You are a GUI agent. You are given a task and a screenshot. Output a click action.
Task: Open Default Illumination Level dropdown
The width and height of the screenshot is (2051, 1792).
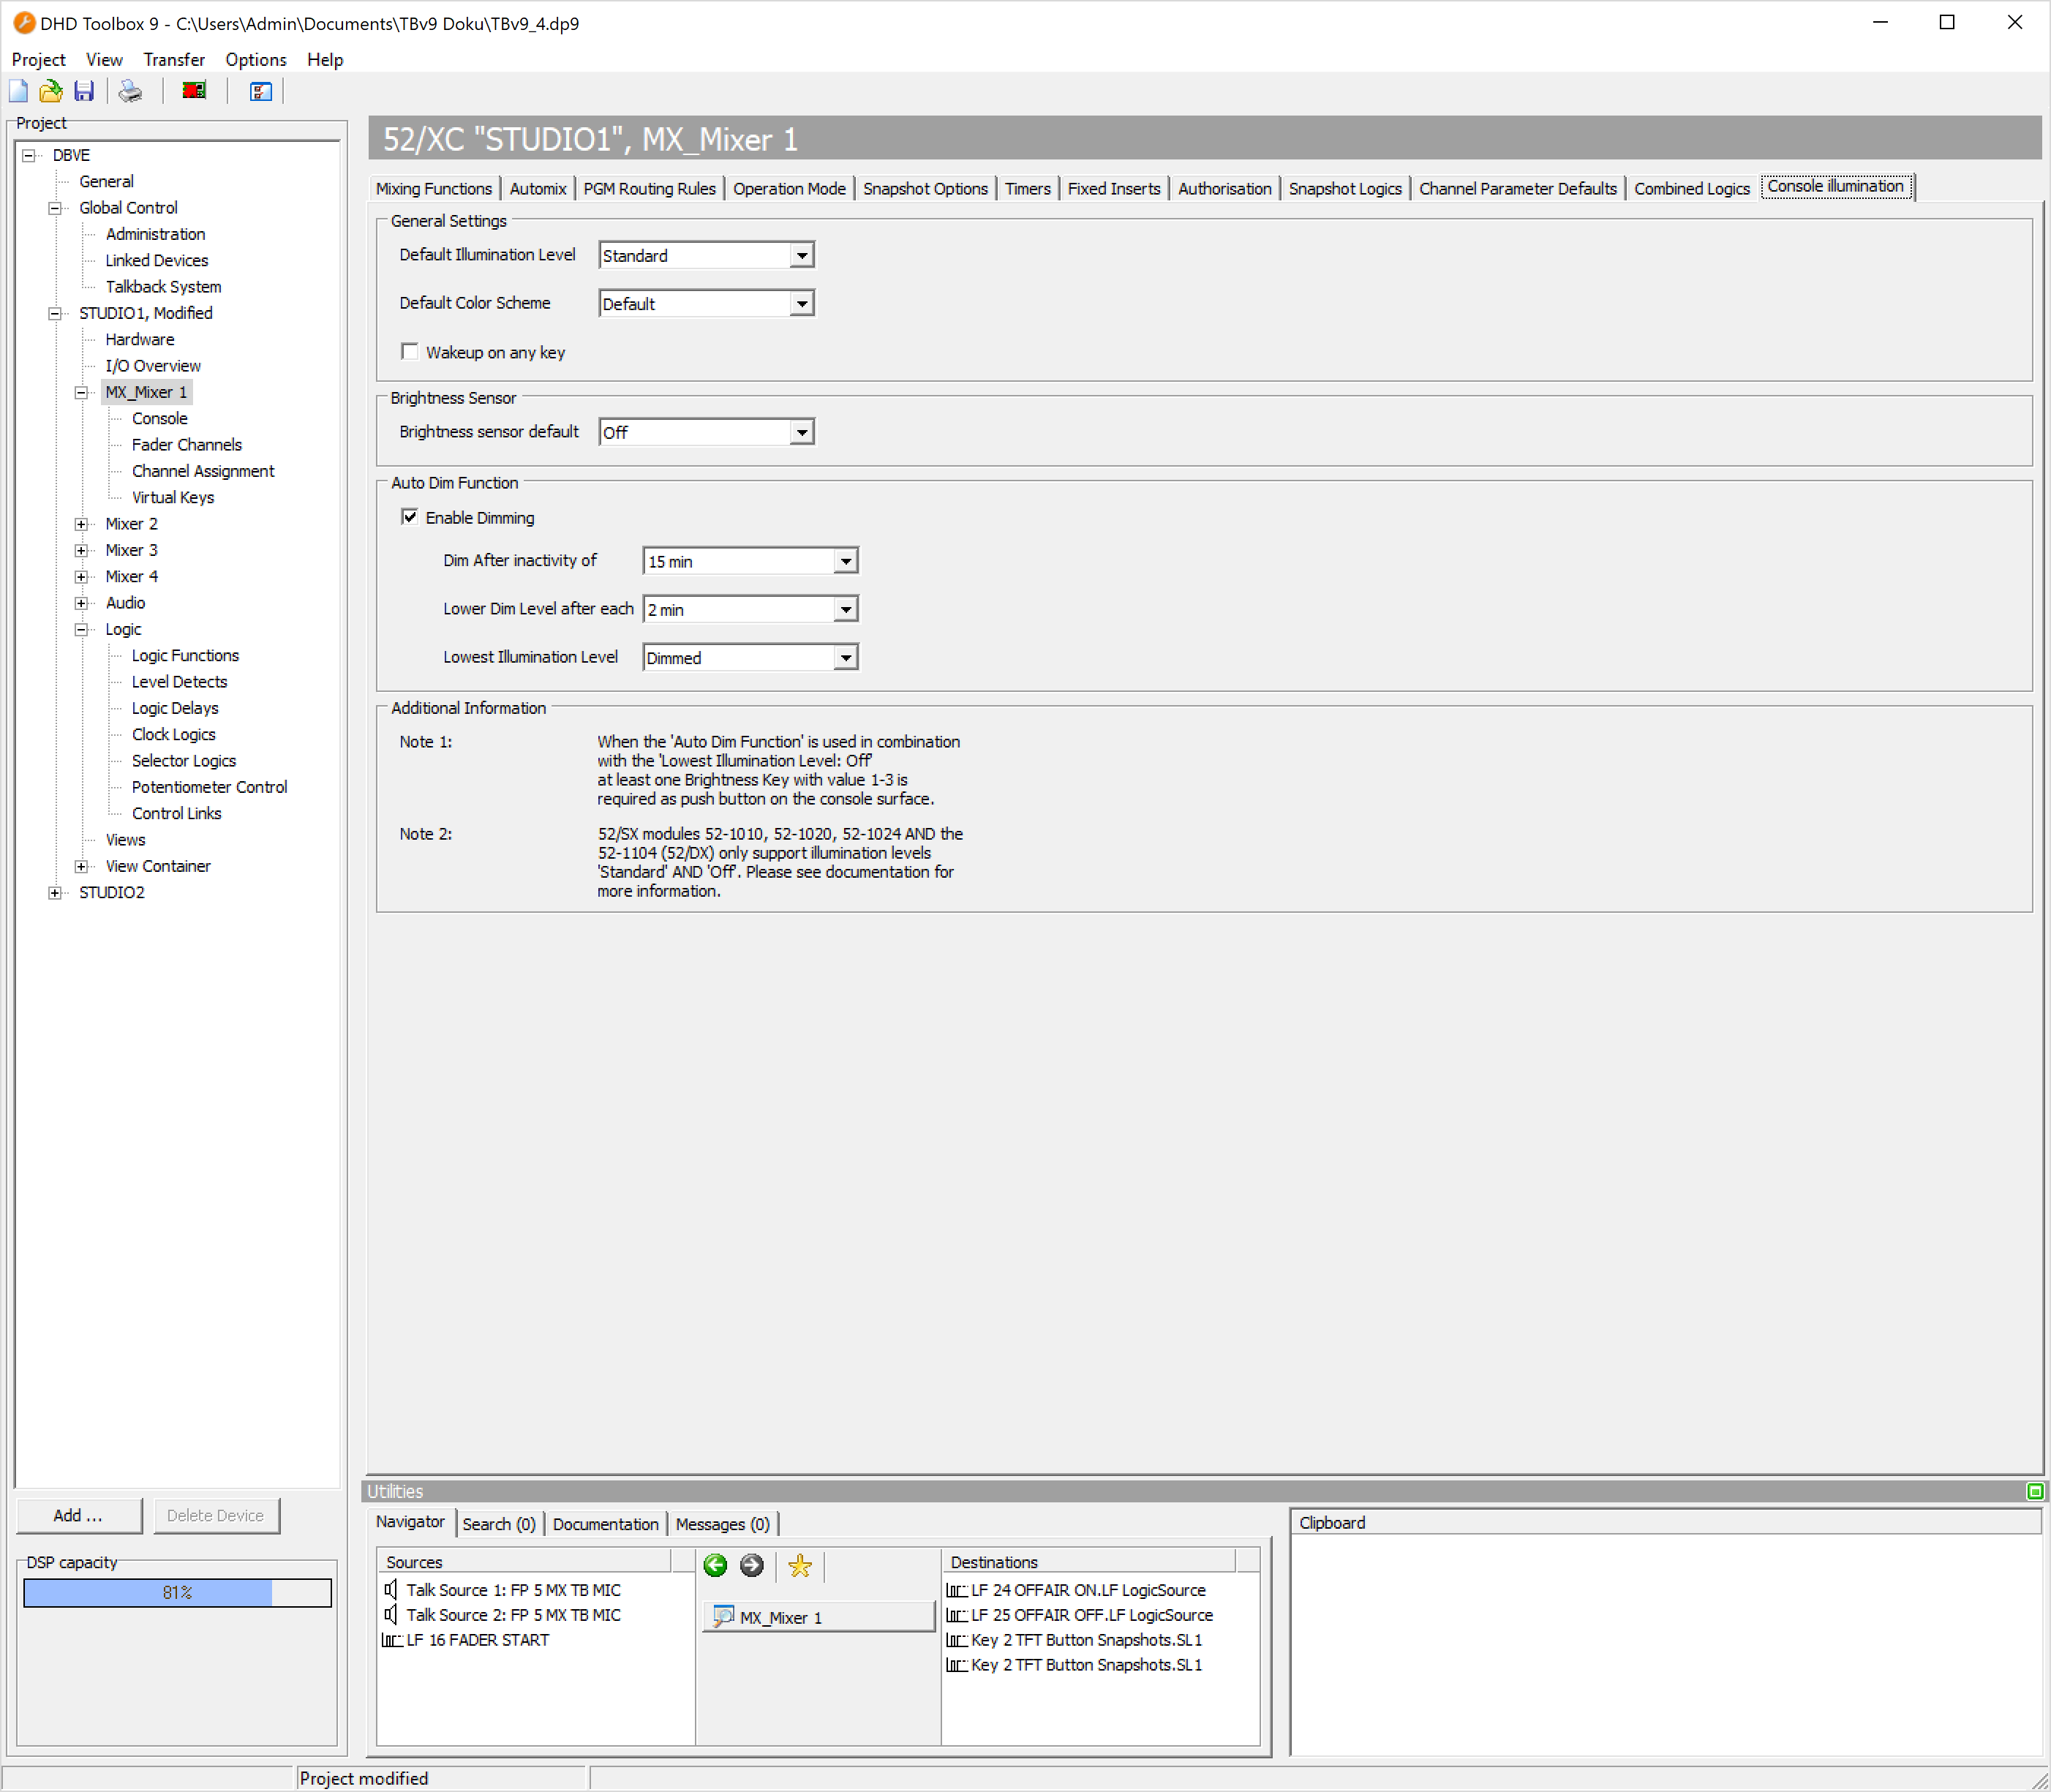pyautogui.click(x=802, y=256)
